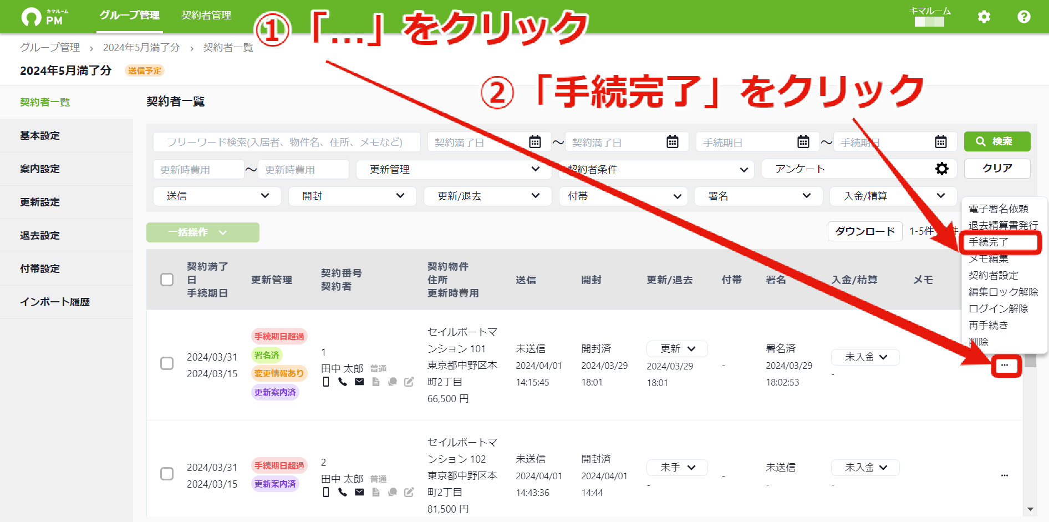Image resolution: width=1049 pixels, height=522 pixels.
Task: Click the green 検索 search button
Action: 997,141
